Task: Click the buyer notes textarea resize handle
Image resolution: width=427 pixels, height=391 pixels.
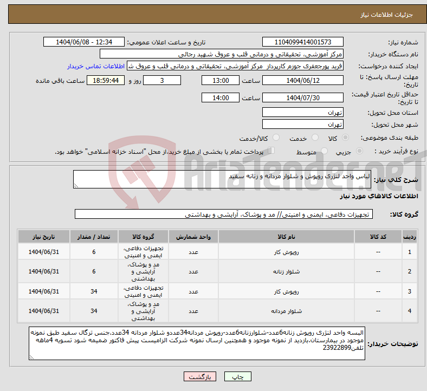Action: 31,357
